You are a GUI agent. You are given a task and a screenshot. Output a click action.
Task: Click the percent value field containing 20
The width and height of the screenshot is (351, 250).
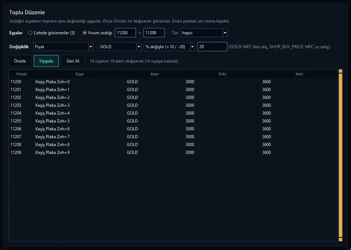pos(212,47)
